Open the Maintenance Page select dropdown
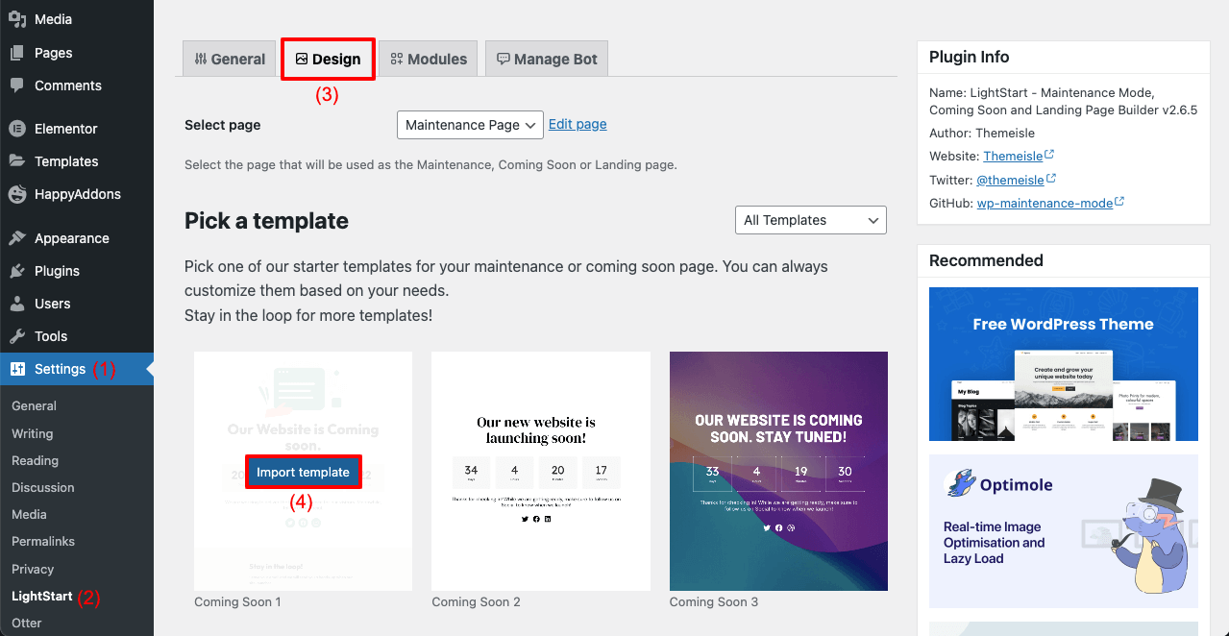1229x636 pixels. [x=470, y=125]
